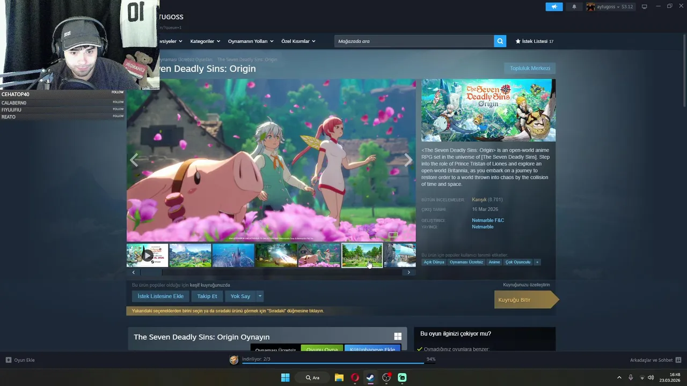Open File Explorer from the taskbar
Screen dimensions: 687x386
coord(339,377)
